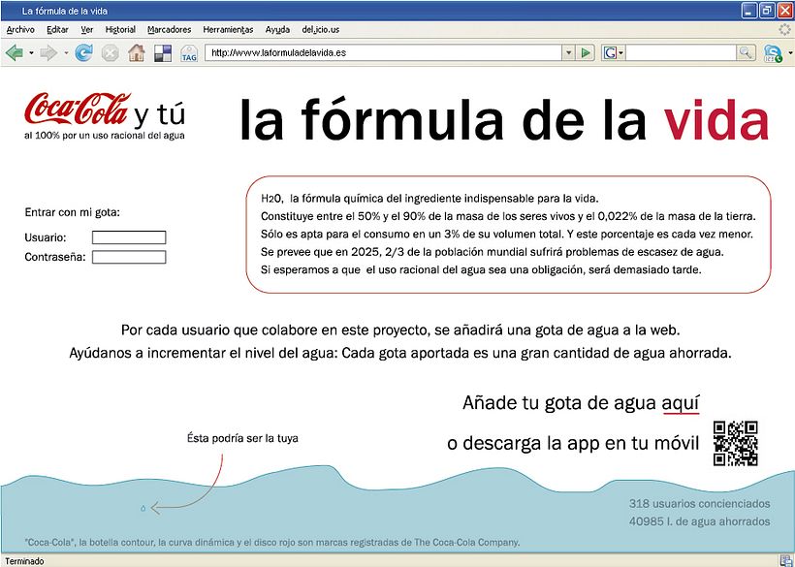Click the Skype toolbar icon at right
The width and height of the screenshot is (795, 567).
tap(773, 53)
